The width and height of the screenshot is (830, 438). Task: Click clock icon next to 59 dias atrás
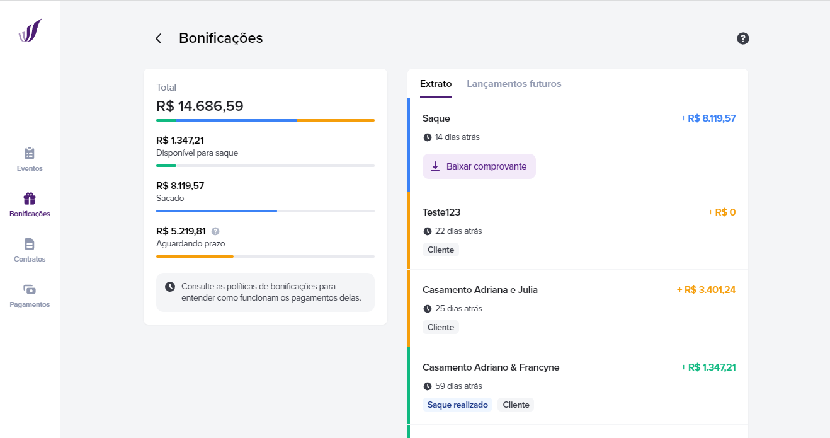tap(428, 386)
